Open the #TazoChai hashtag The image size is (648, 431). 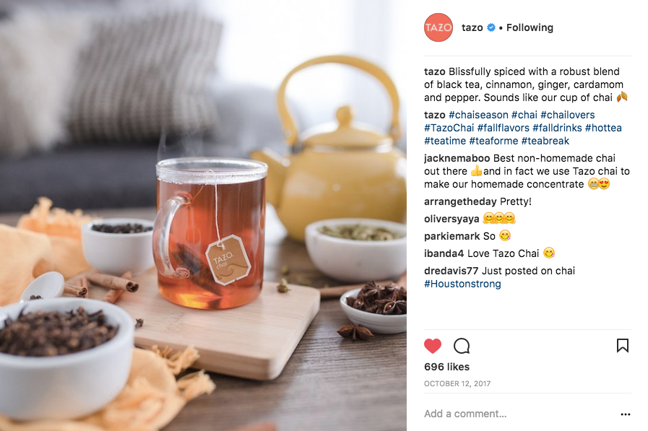tap(449, 128)
